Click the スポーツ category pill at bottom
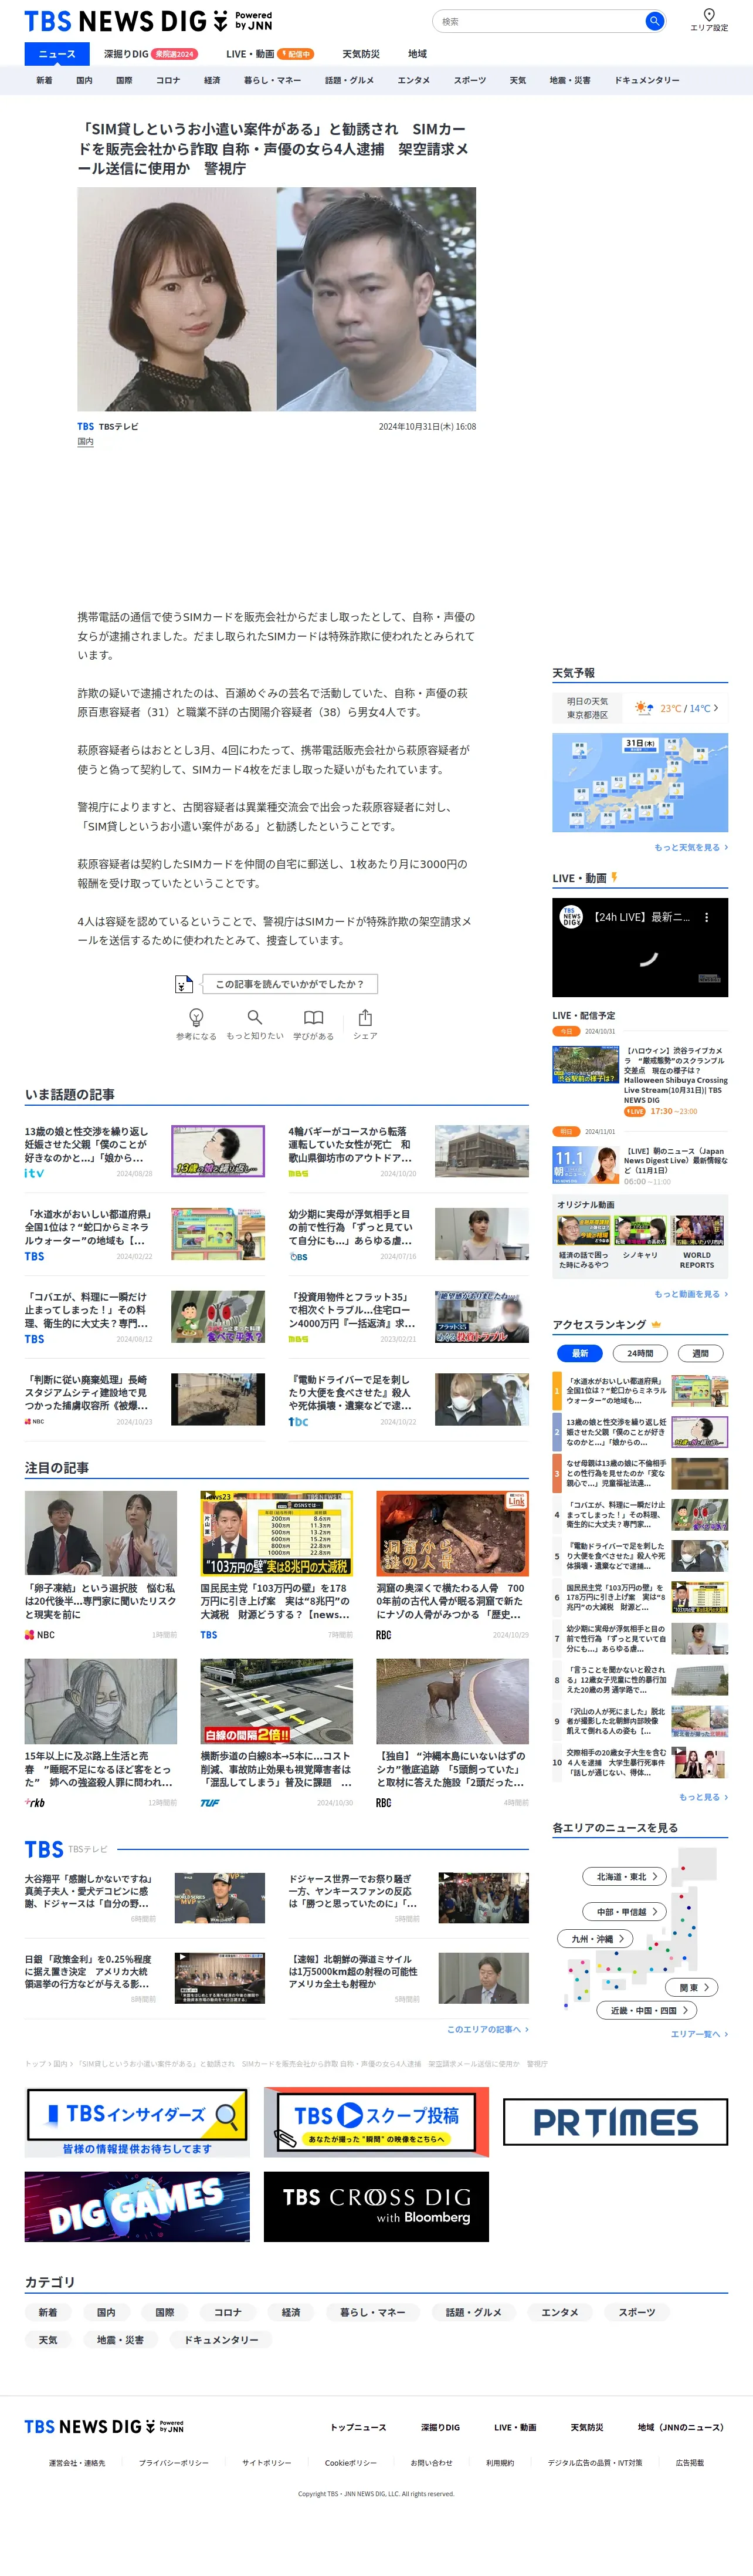Viewport: 753px width, 2576px height. [x=636, y=2312]
